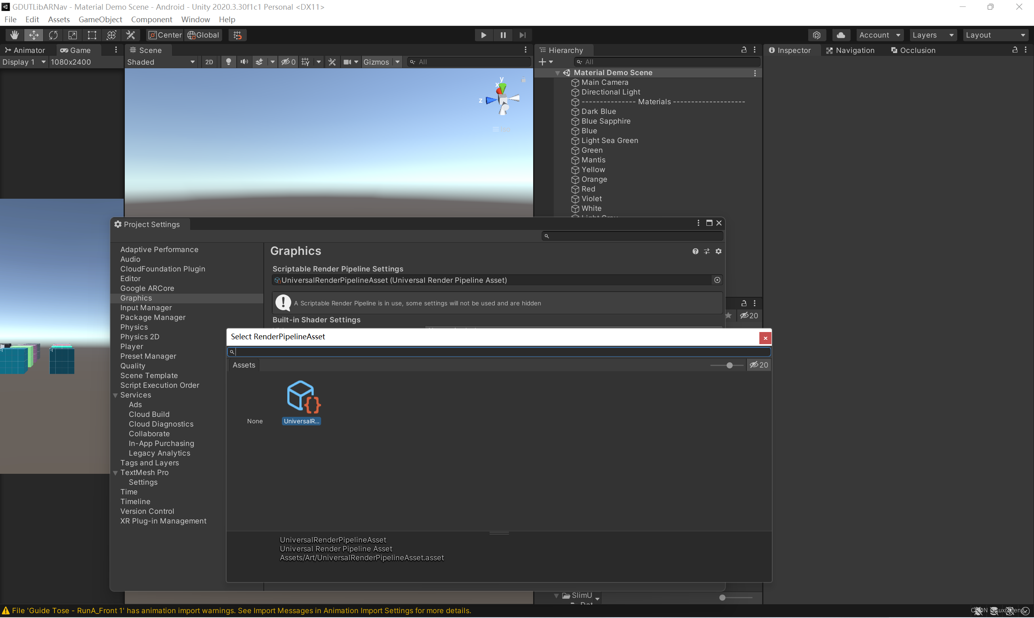Viewport: 1034px width, 618px height.
Task: Switch to the Navigation tab
Action: (x=850, y=50)
